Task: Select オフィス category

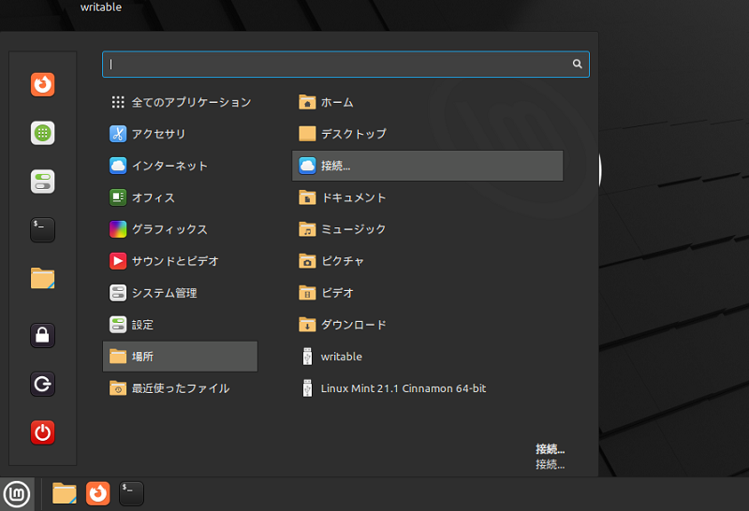Action: click(180, 197)
